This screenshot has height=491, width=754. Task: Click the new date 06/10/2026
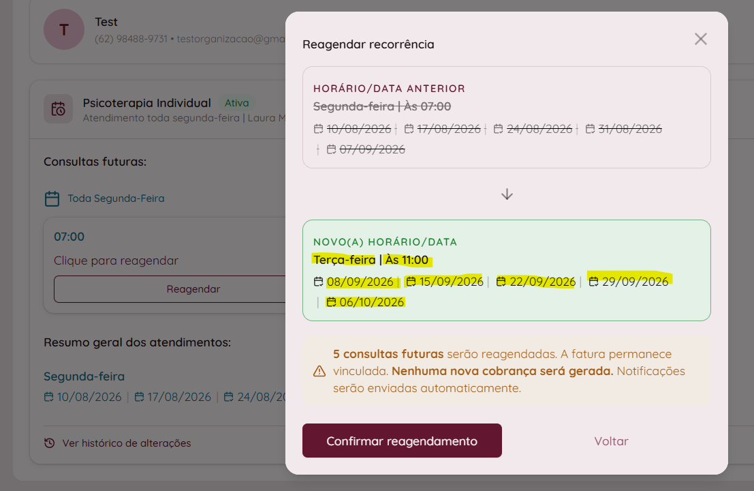[x=372, y=302]
